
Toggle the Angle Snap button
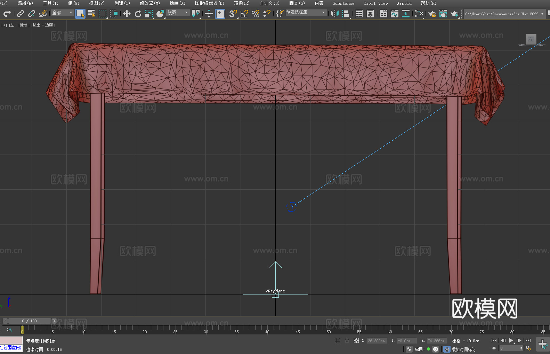coord(244,14)
